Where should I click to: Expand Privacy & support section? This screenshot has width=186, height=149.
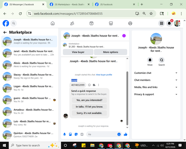(x=156, y=94)
